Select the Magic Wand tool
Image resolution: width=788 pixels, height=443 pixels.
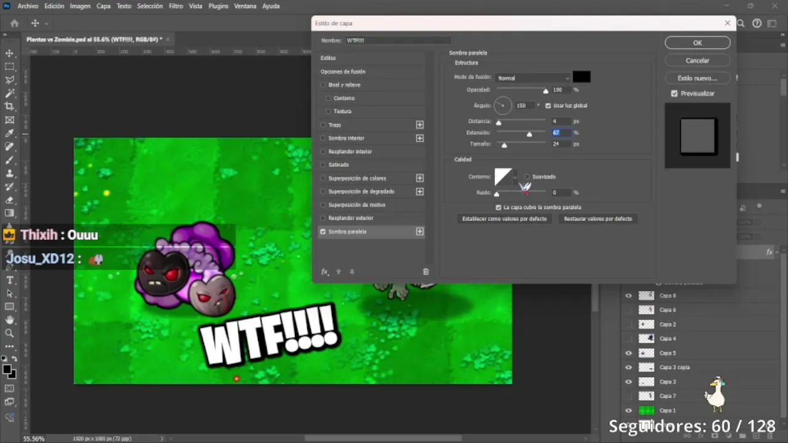click(x=10, y=94)
